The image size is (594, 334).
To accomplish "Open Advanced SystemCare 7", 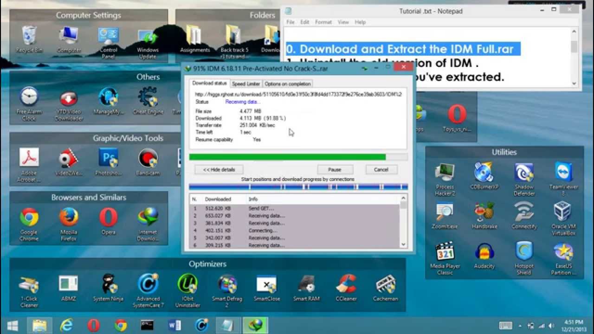I will coord(148,291).
